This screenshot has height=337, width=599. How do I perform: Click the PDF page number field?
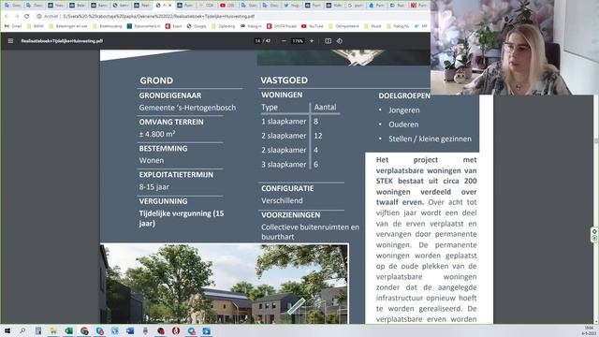258,41
